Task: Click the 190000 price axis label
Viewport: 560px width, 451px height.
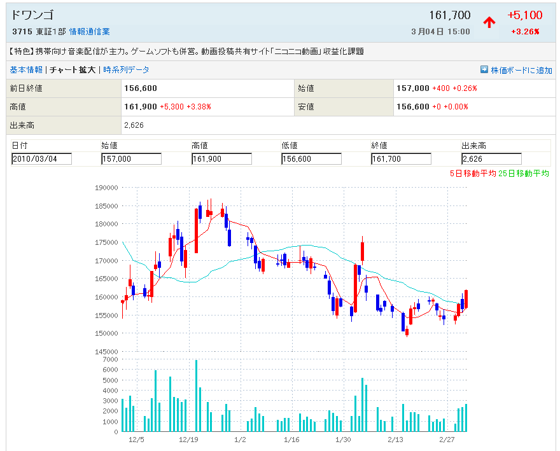Action: (106, 188)
